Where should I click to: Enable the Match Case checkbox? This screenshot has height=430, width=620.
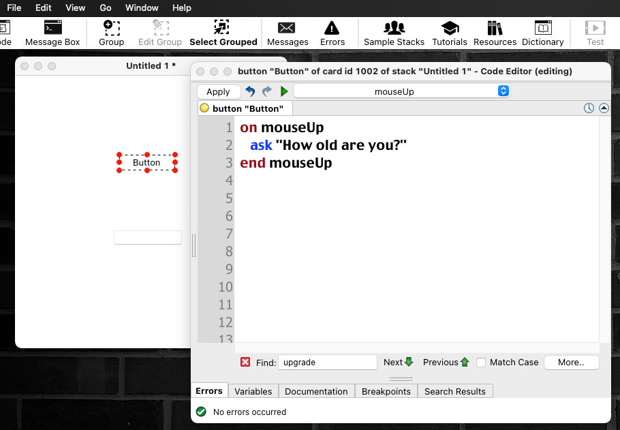click(x=481, y=363)
